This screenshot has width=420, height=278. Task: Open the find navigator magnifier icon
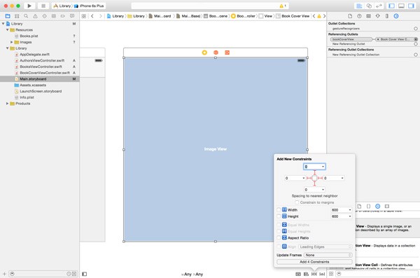point(26,16)
